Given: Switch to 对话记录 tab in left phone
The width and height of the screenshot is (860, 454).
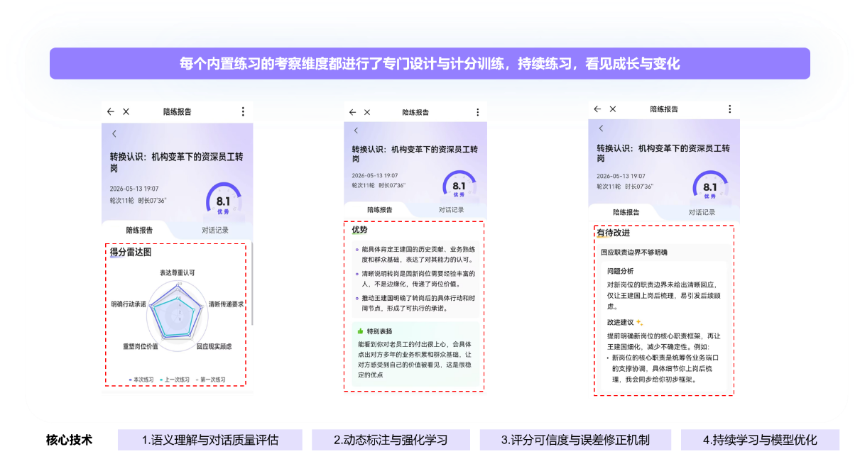Looking at the screenshot, I should pos(214,230).
